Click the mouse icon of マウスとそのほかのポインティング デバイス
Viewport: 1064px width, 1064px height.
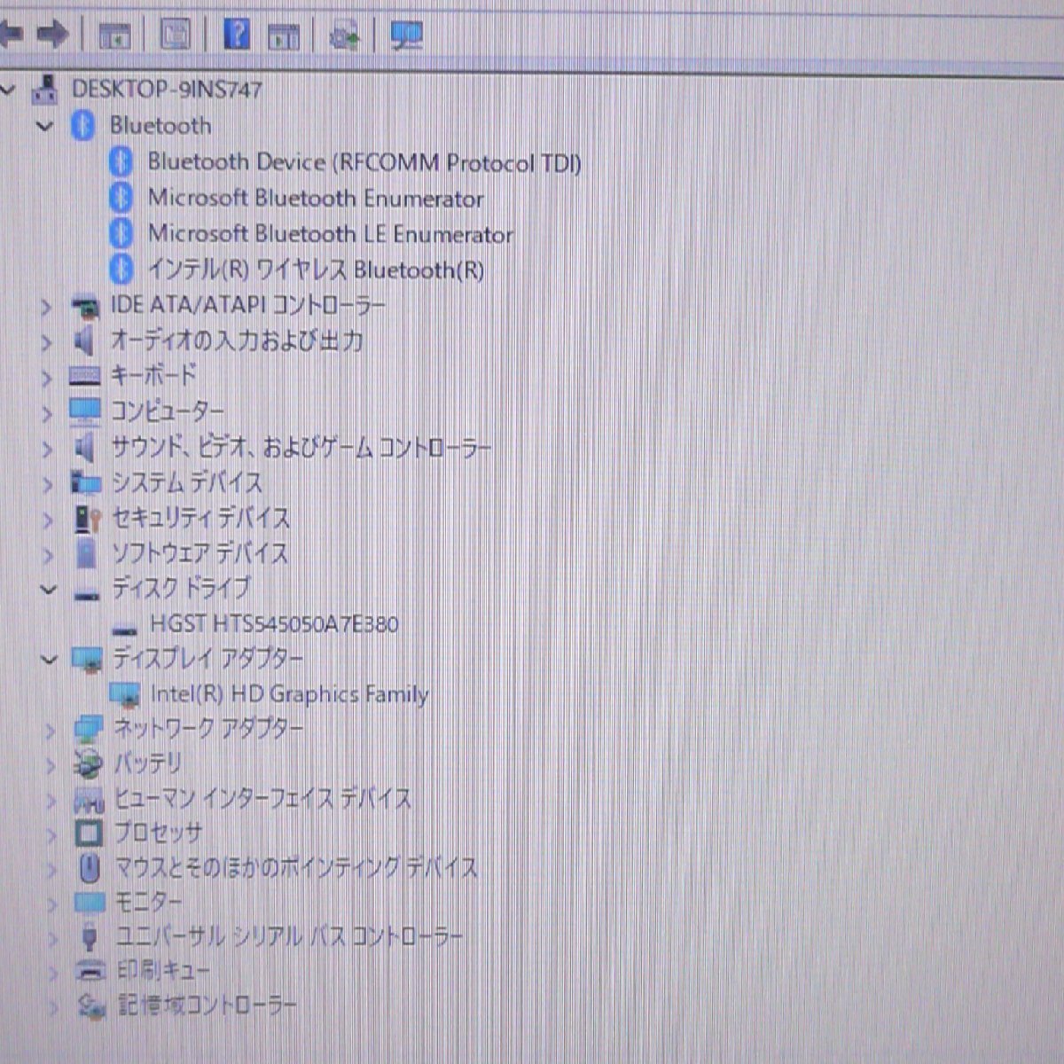(x=90, y=868)
